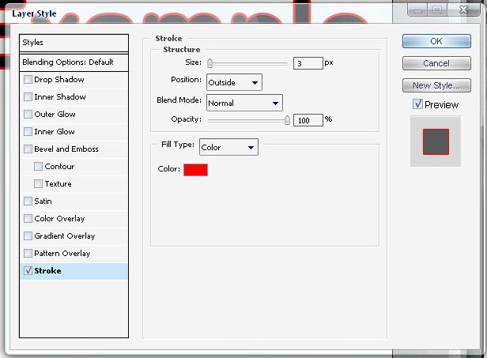487x358 pixels.
Task: Select the Color Overlay label text
Action: (59, 219)
